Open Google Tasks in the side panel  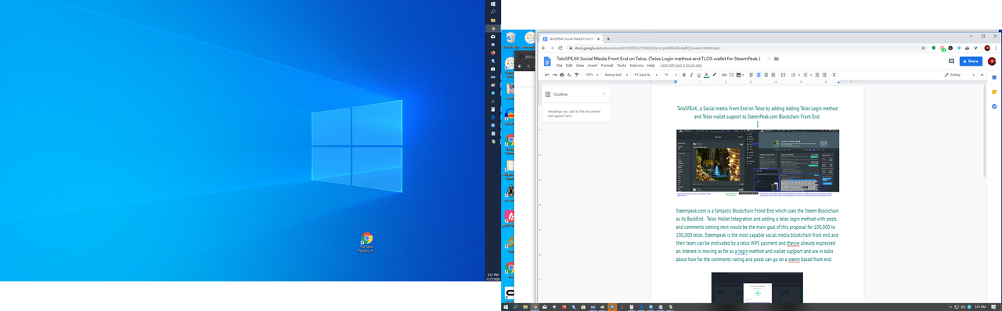pos(994,106)
